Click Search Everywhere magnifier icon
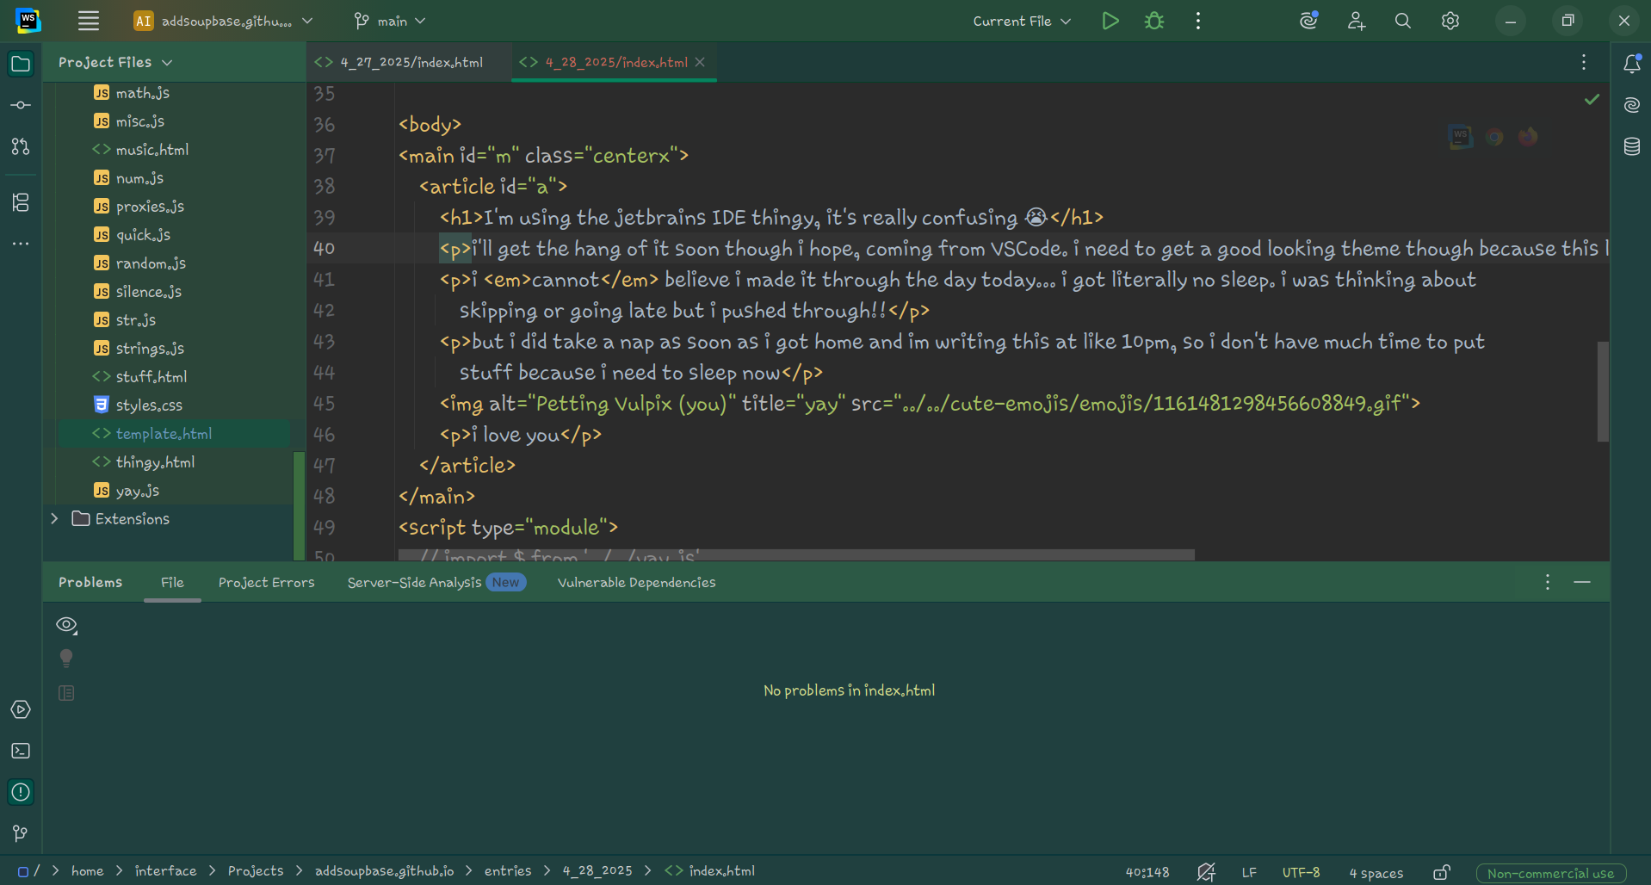1651x885 pixels. [1403, 21]
